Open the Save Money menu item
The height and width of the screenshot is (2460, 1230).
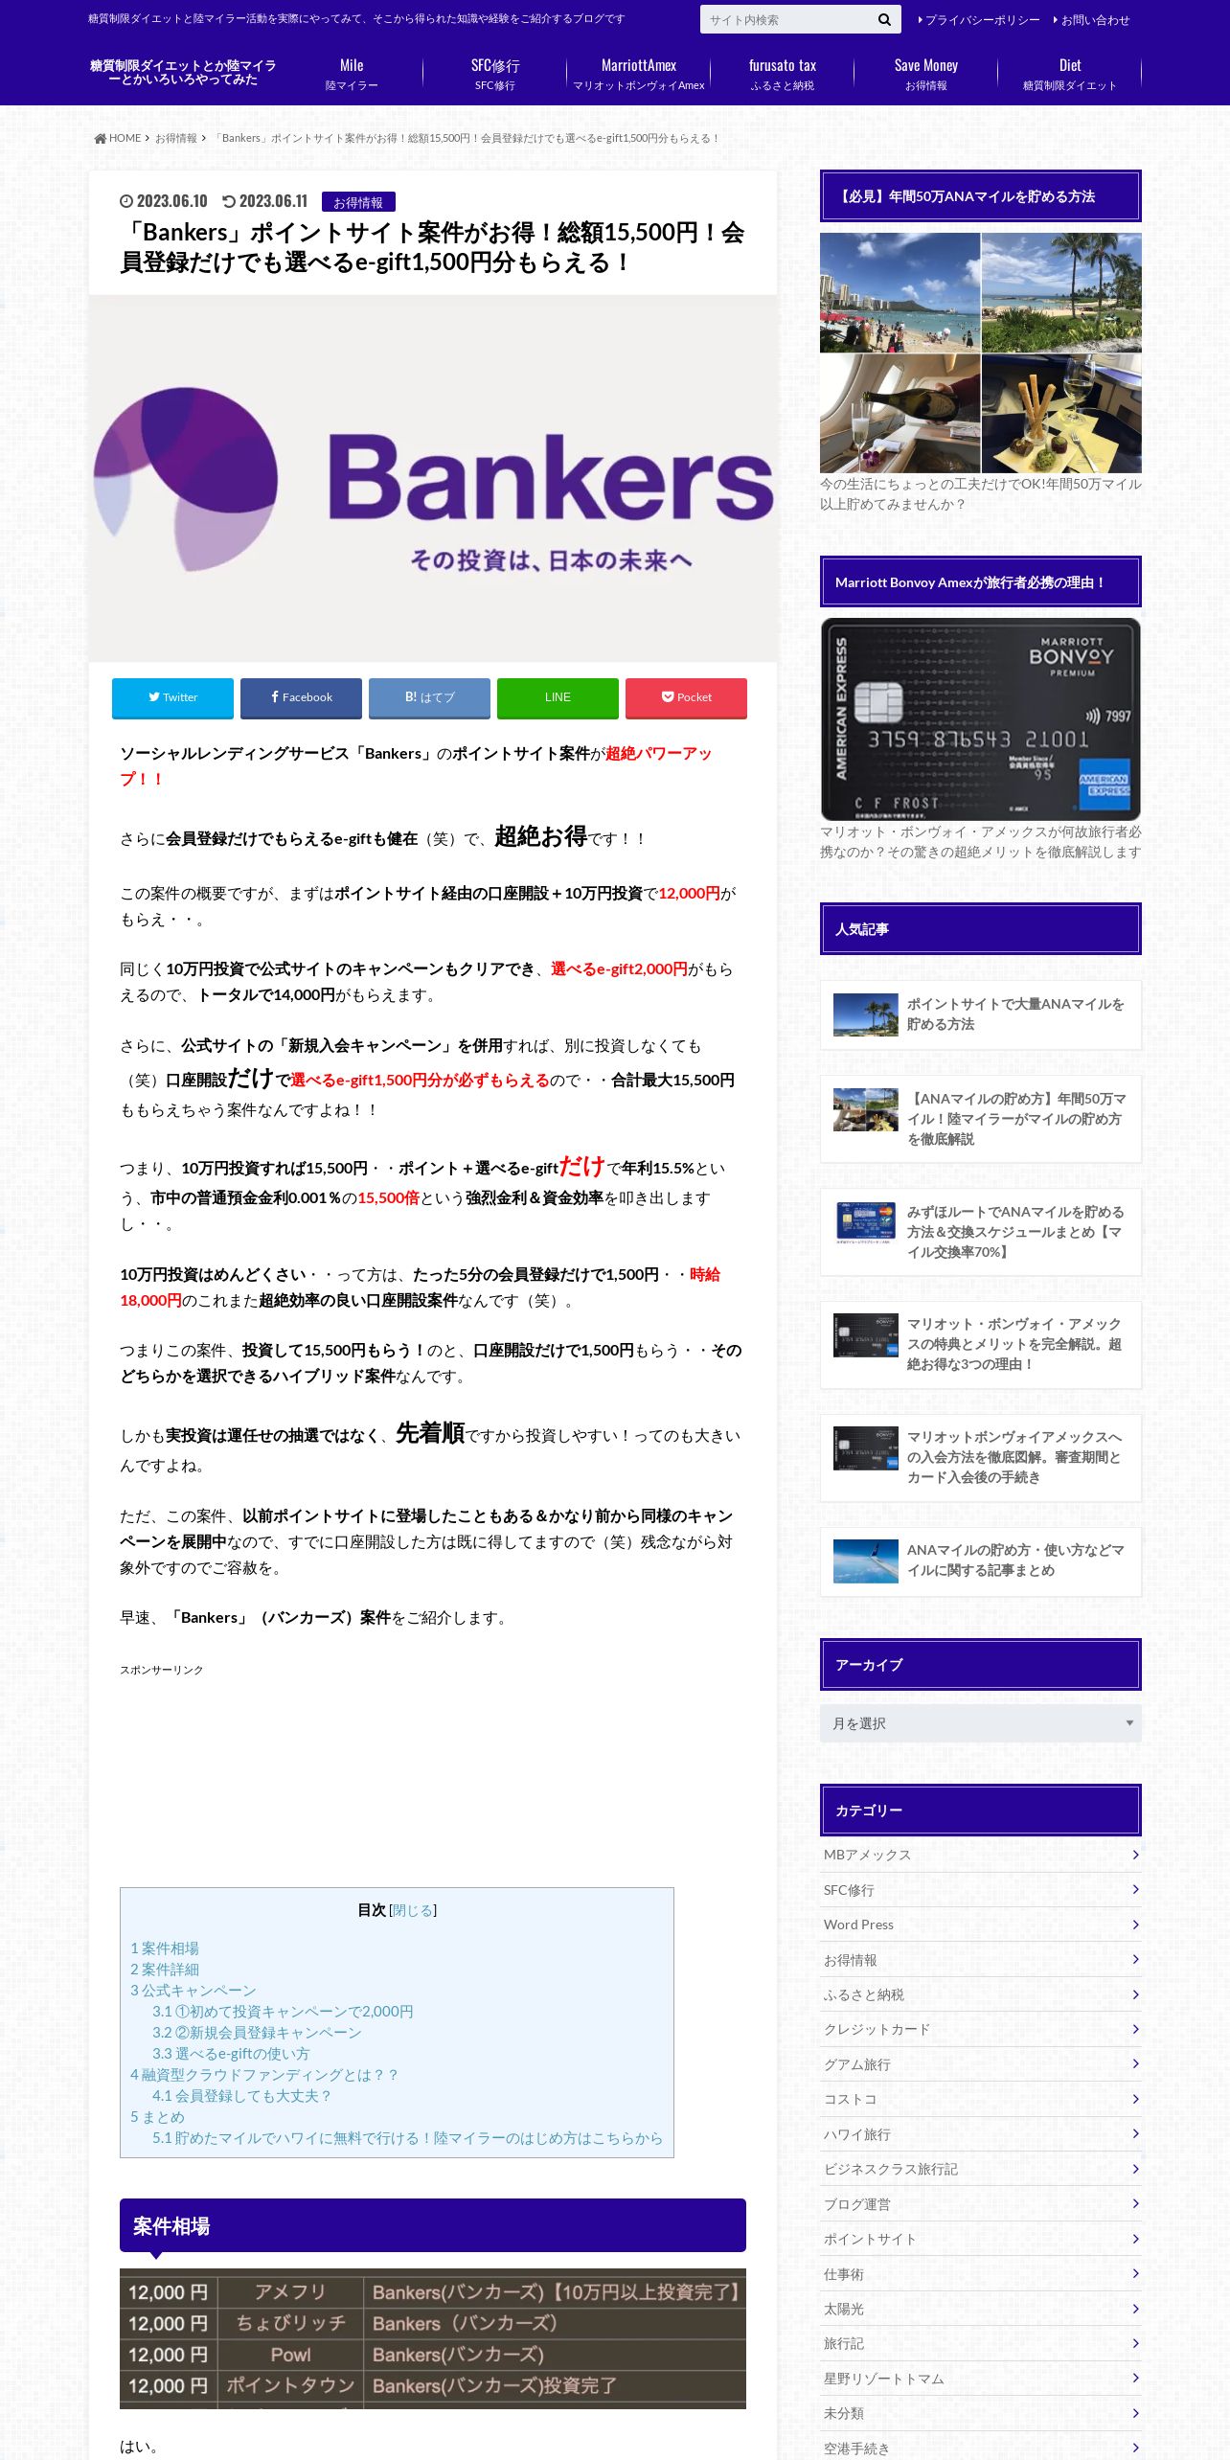point(926,74)
